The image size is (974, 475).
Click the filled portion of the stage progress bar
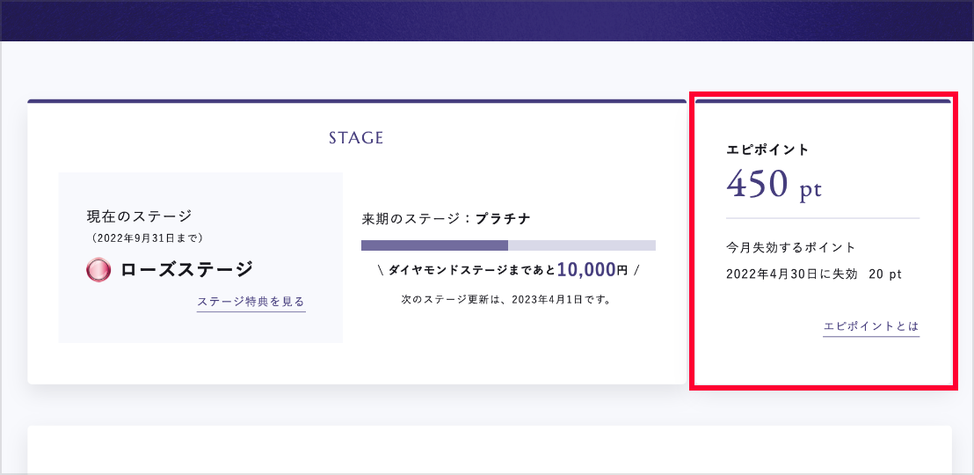pyautogui.click(x=434, y=245)
